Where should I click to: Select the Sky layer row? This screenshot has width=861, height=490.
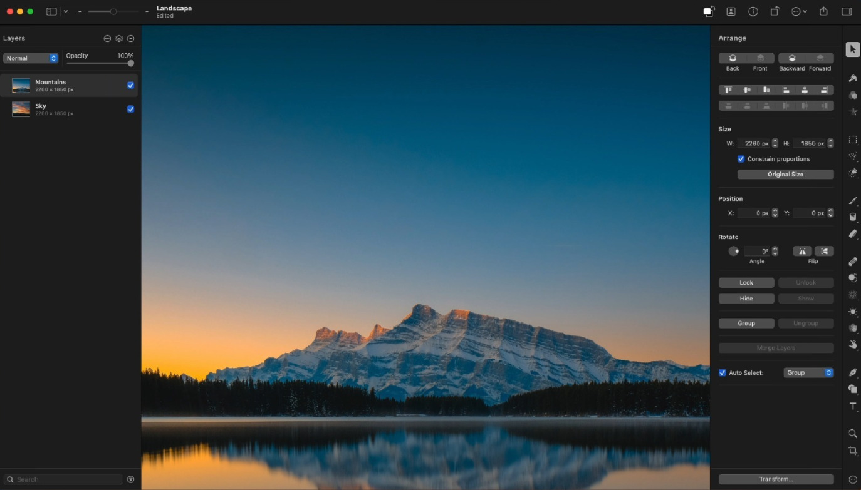tap(69, 109)
